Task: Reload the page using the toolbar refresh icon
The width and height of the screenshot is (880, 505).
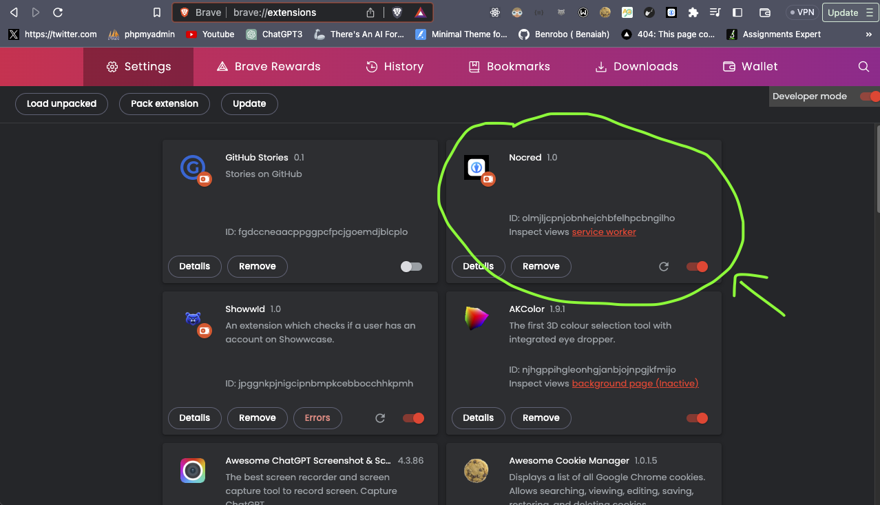Action: (x=58, y=12)
